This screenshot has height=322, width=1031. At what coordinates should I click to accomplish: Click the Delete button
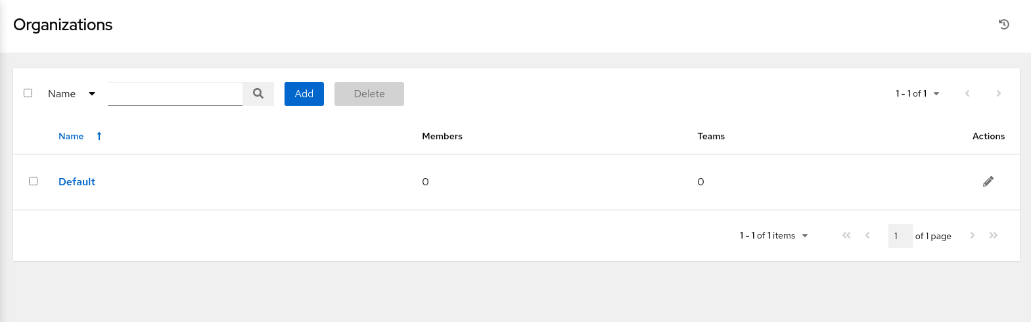coord(369,94)
